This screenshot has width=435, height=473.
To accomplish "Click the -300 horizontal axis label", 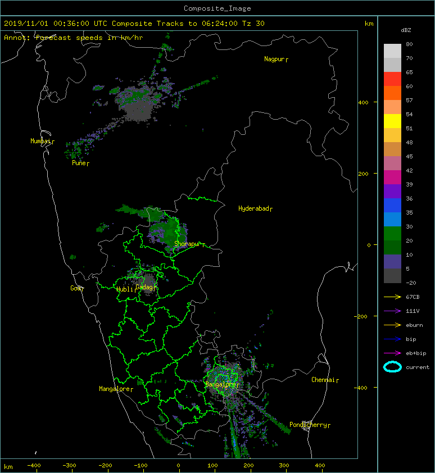I will pos(69,466).
